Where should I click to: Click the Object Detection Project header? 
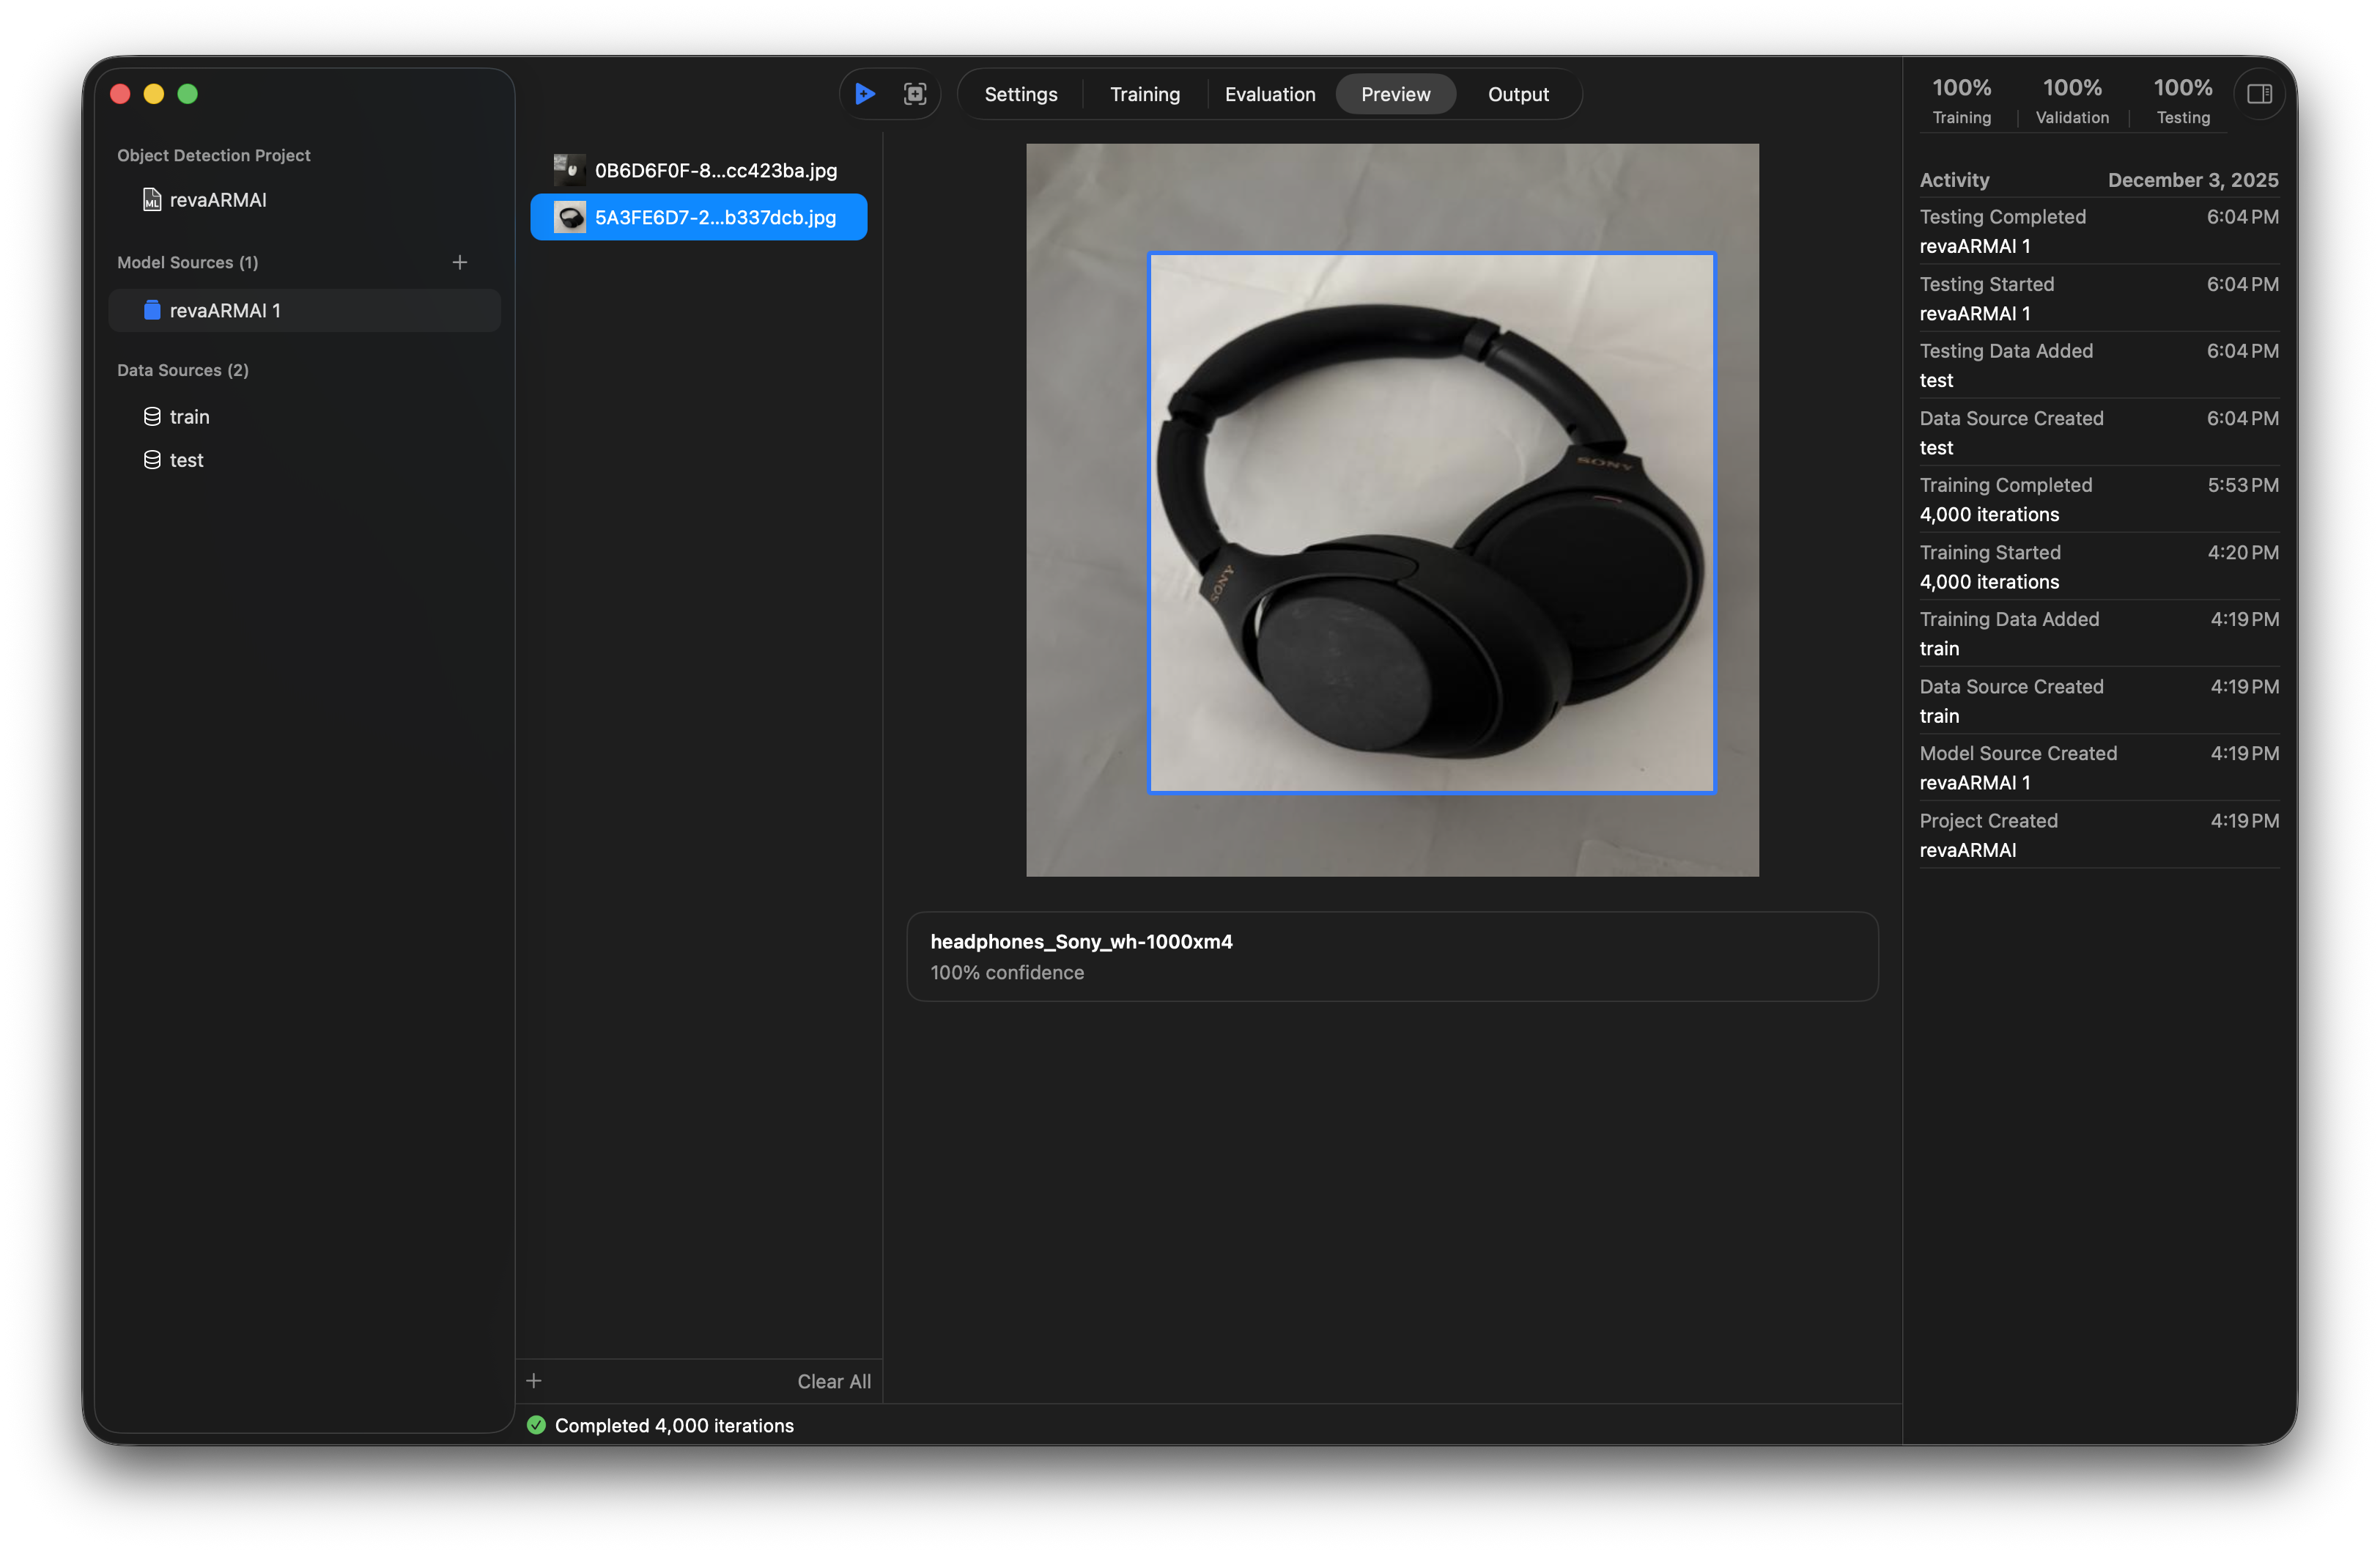click(x=214, y=155)
